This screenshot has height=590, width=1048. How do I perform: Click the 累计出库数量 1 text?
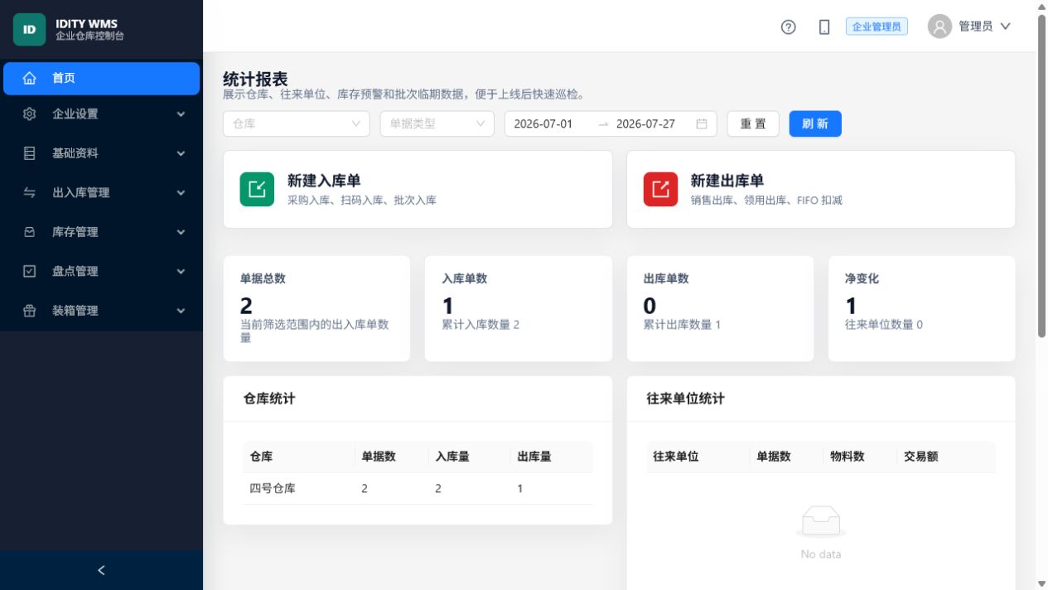tap(682, 325)
